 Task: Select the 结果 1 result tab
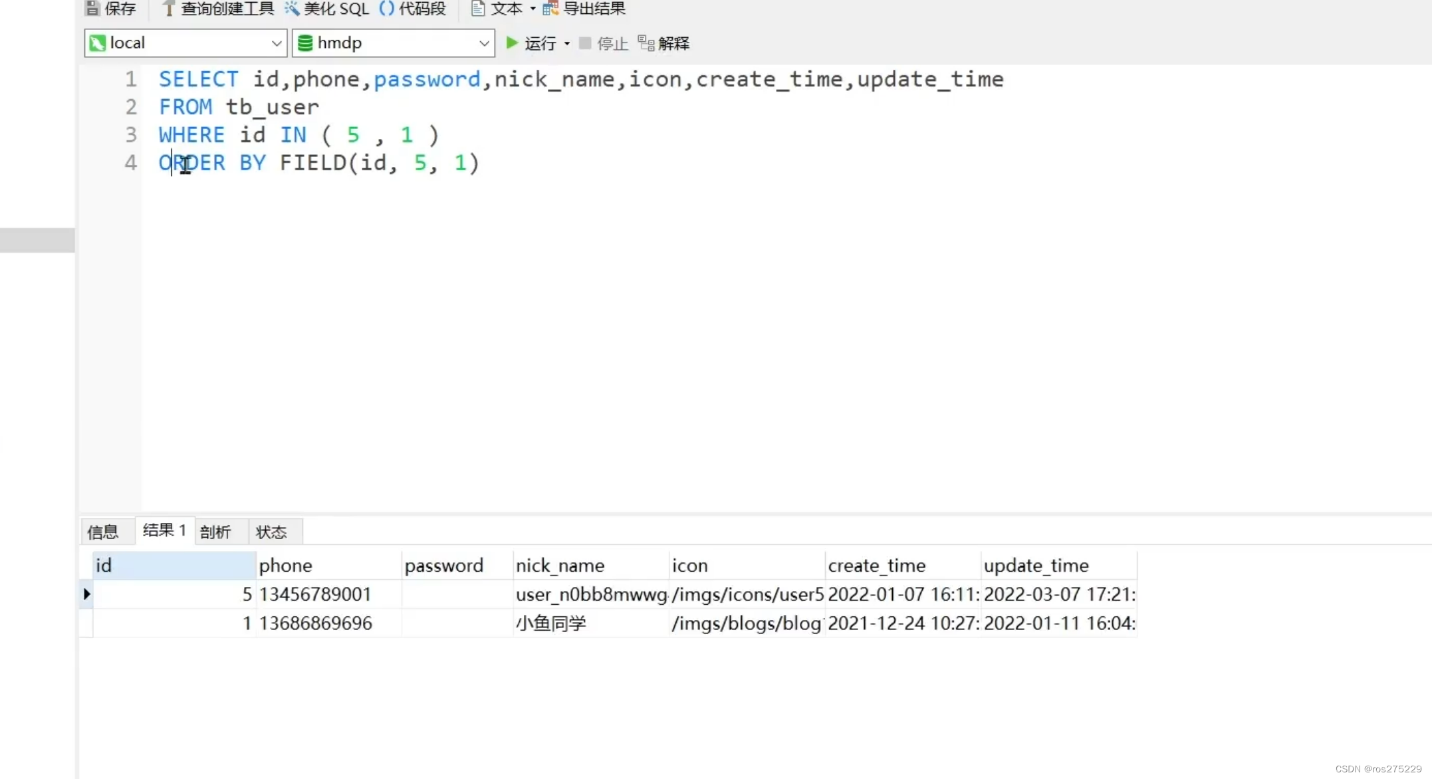164,530
